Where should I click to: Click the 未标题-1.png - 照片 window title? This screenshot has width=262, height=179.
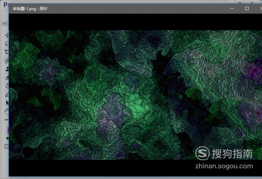30,9
